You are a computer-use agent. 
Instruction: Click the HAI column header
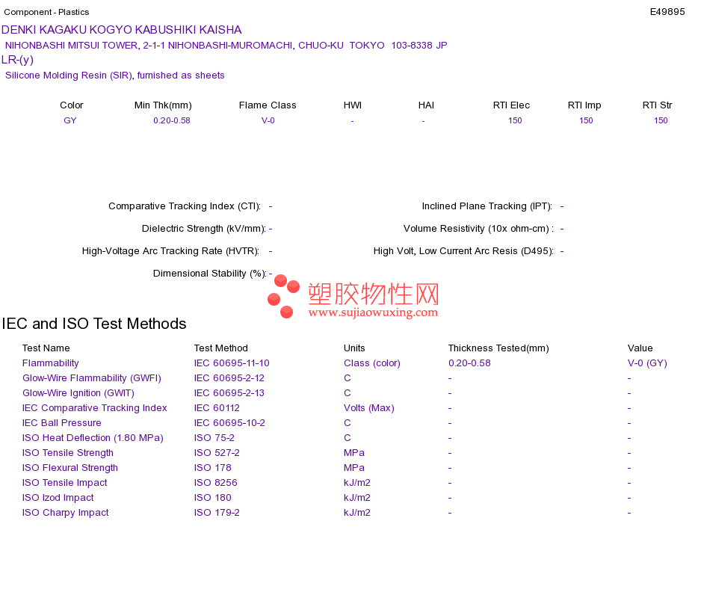point(426,105)
